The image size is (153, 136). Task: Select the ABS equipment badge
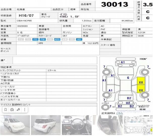point(57,39)
